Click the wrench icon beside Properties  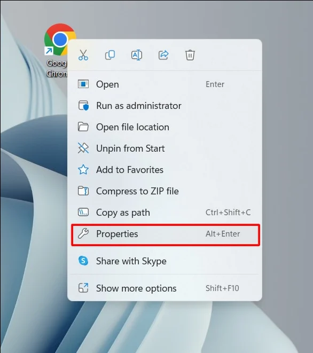pyautogui.click(x=83, y=233)
